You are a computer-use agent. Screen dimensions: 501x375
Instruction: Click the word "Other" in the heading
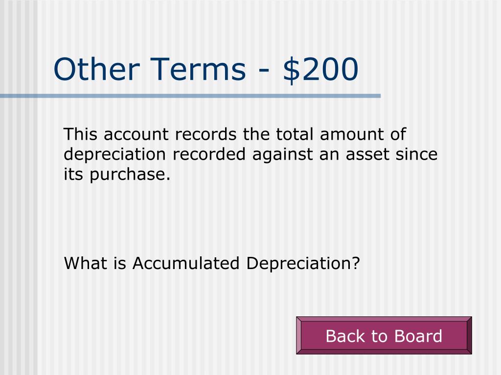(96, 69)
